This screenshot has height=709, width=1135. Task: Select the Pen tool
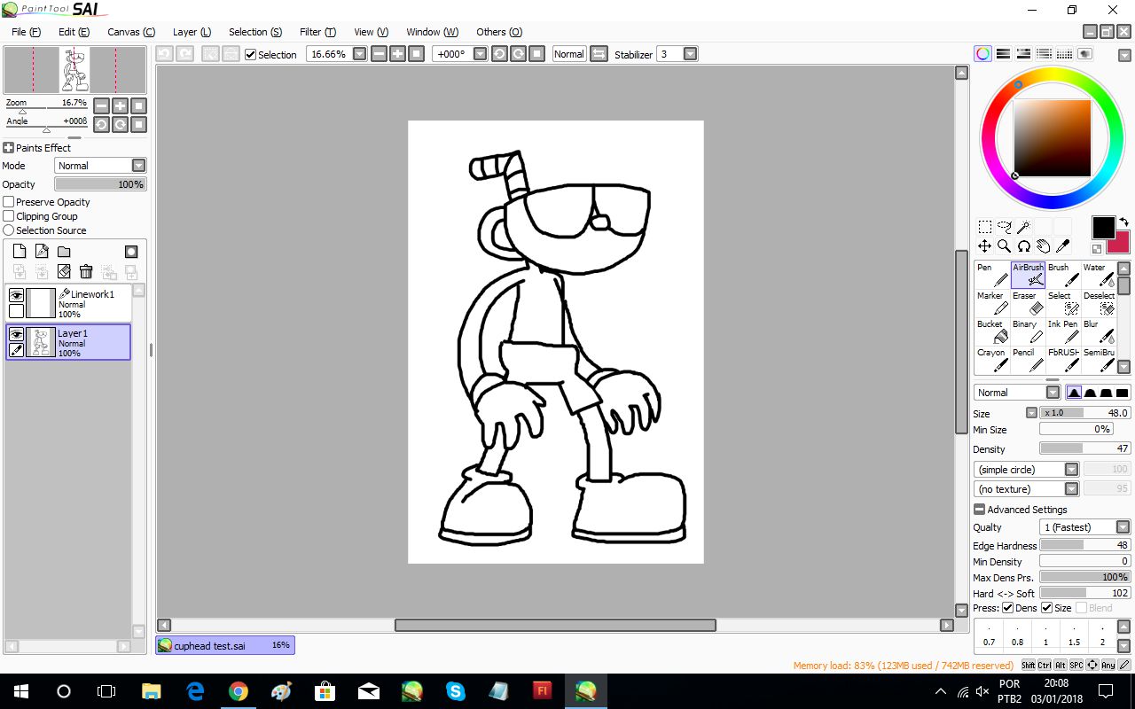992,275
